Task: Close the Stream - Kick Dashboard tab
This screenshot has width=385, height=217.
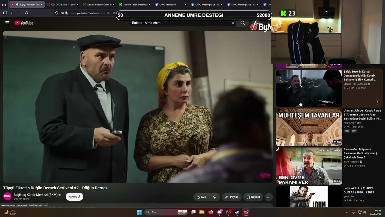Action: coord(149,5)
